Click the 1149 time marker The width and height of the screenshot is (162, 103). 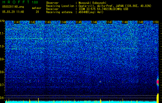pyautogui.click(x=140, y=22)
